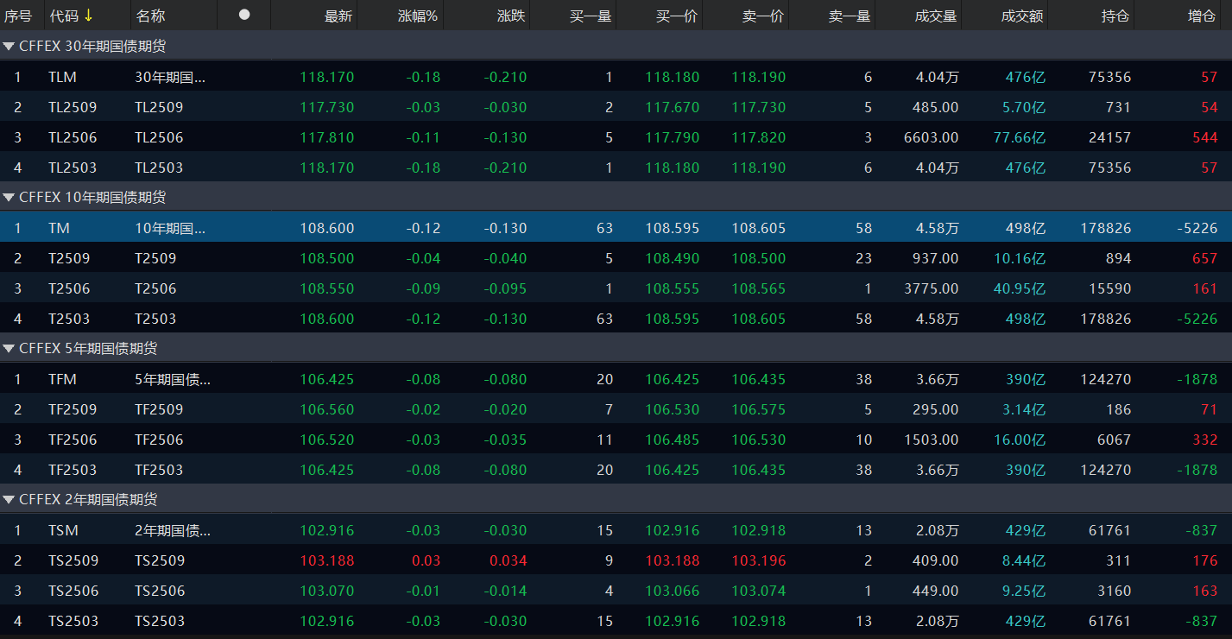Click the 持仓 column header
This screenshot has height=639, width=1232.
pos(1115,16)
